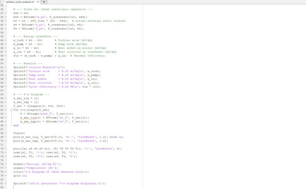This screenshot has height=189, width=306.
Task: Click the 'Energy transfers' comment header
Action: [36, 36]
